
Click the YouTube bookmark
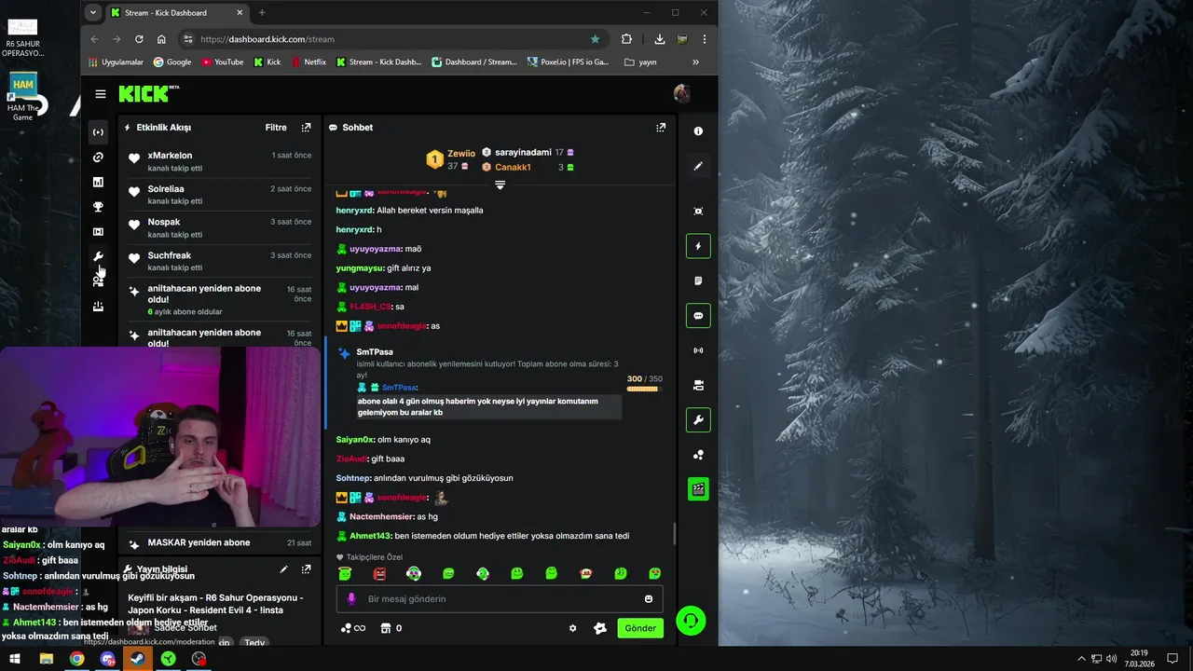(x=223, y=62)
